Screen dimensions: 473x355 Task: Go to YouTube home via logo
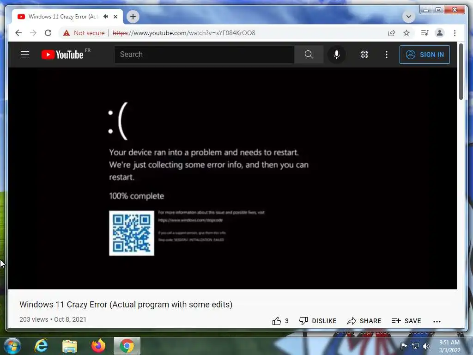click(62, 55)
